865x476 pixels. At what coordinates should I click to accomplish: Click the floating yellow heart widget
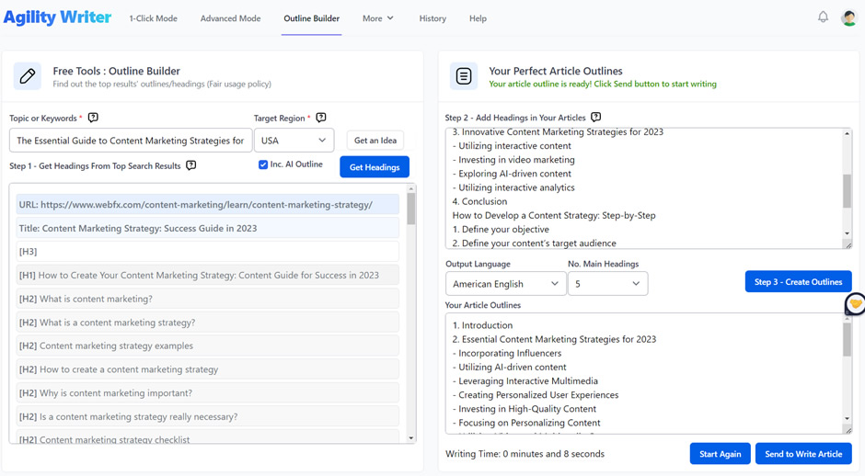point(855,303)
